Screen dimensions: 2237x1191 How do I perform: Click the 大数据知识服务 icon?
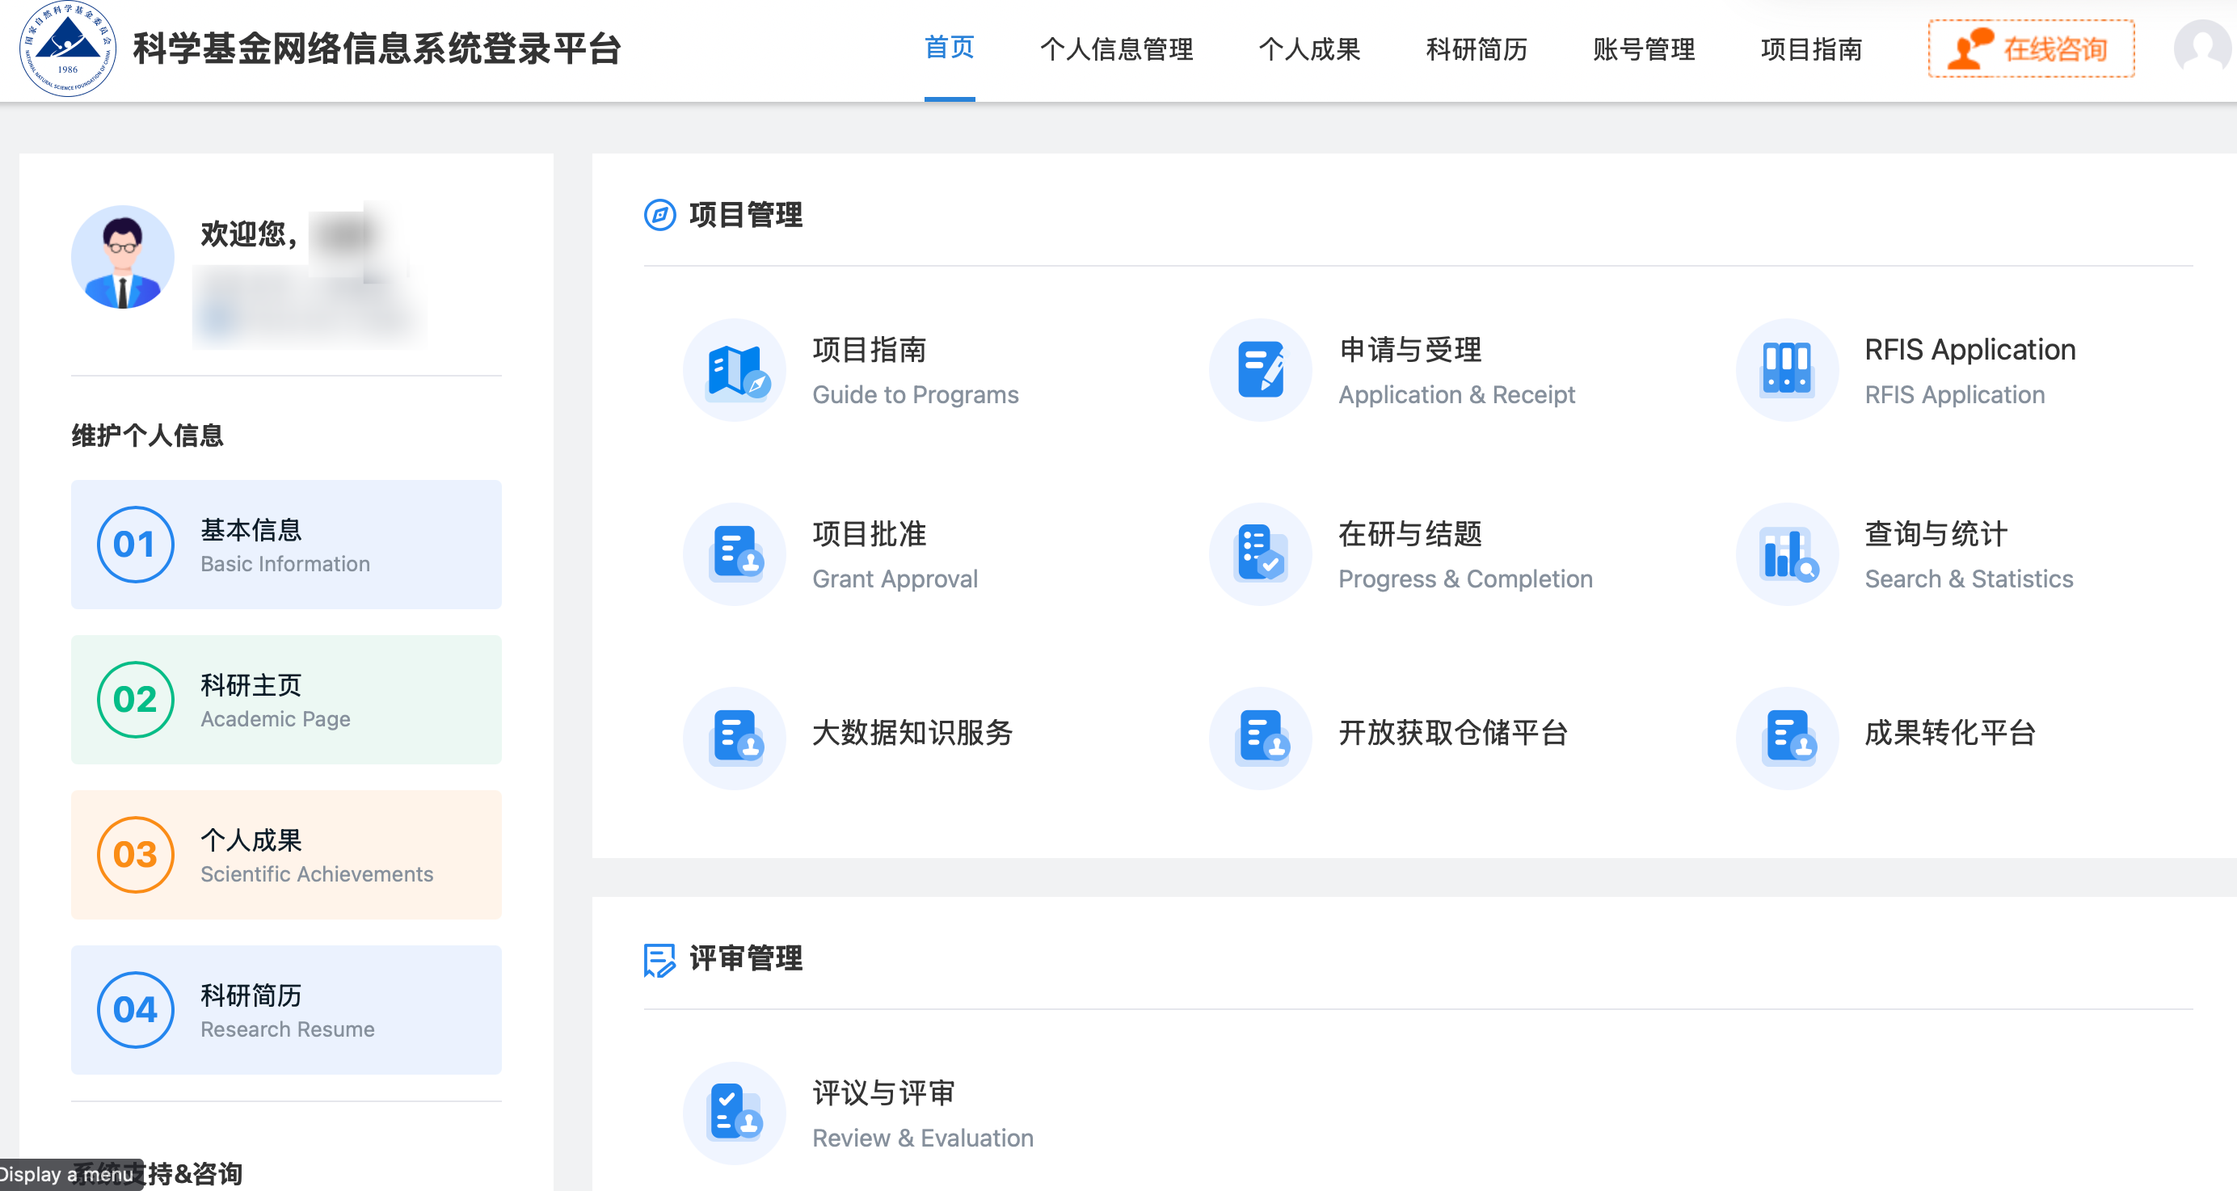coord(735,739)
